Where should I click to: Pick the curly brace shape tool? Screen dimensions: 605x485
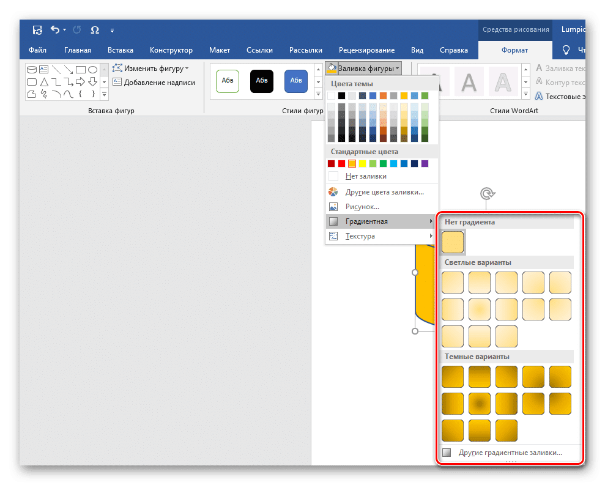point(80,94)
